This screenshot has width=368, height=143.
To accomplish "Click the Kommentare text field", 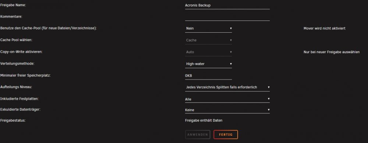I will (227, 17).
